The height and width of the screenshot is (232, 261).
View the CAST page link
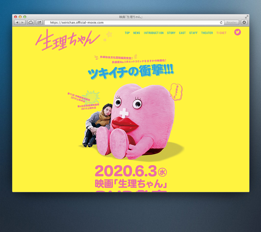pos(182,33)
